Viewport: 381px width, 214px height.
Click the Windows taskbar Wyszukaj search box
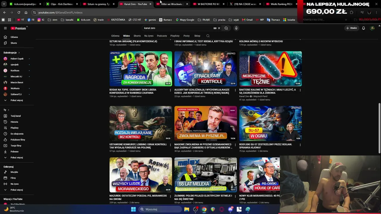(x=160, y=209)
